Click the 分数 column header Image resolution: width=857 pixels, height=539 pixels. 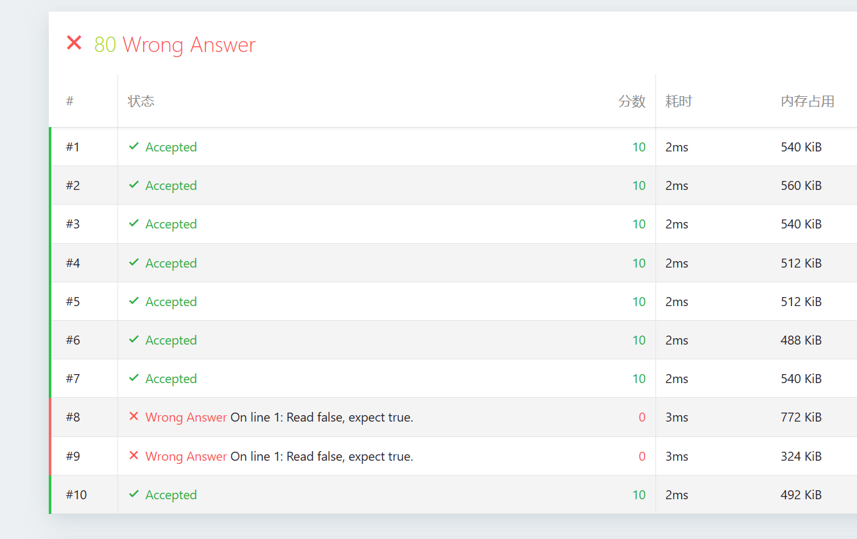tap(632, 101)
